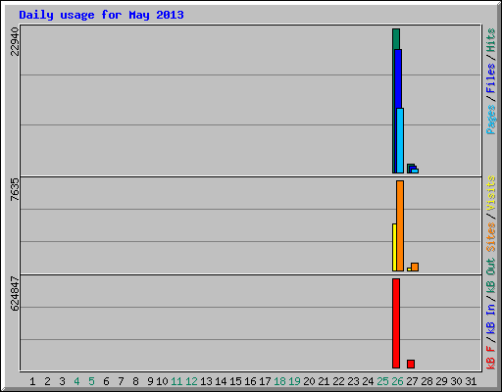This screenshot has height=392, width=502.
Task: Click the 7635 visits axis value
Action: [15, 189]
